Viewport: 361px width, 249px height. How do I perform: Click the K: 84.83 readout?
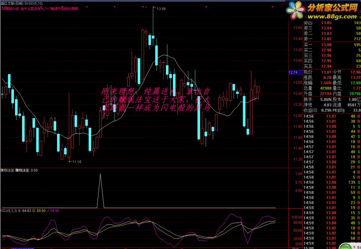click(x=24, y=211)
